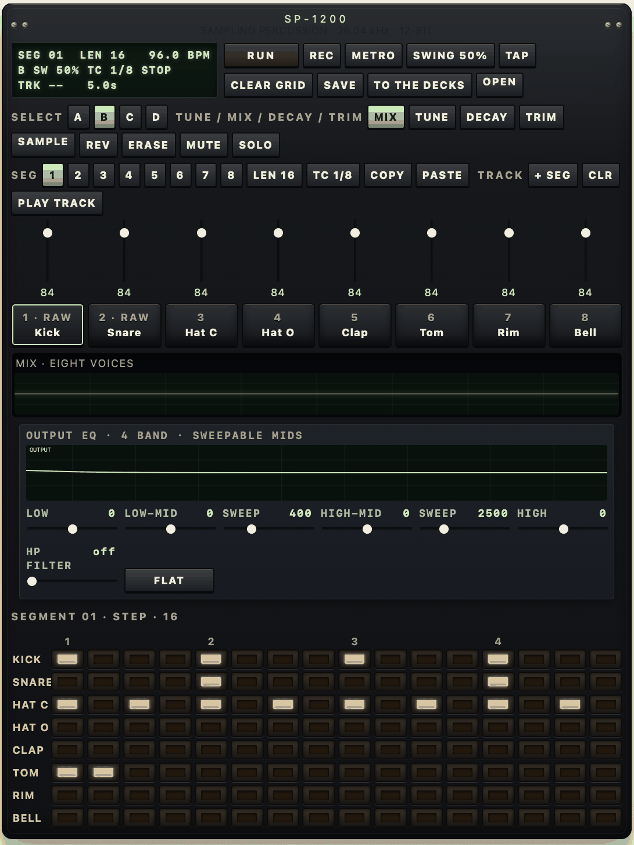Toggle KICK step 1
This screenshot has width=634, height=845.
coord(67,659)
